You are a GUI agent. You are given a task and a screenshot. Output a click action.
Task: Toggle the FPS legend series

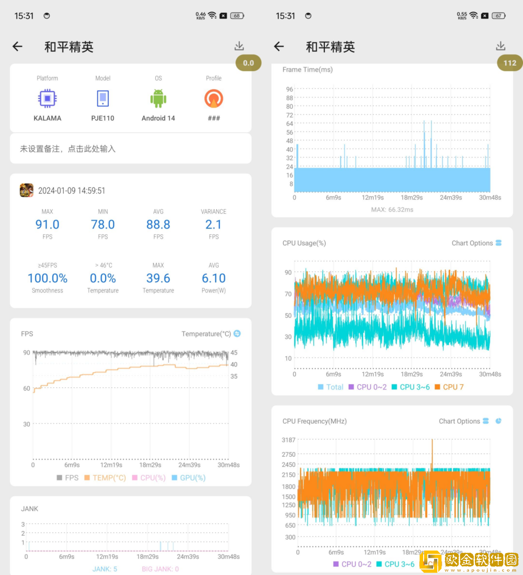pyautogui.click(x=67, y=478)
